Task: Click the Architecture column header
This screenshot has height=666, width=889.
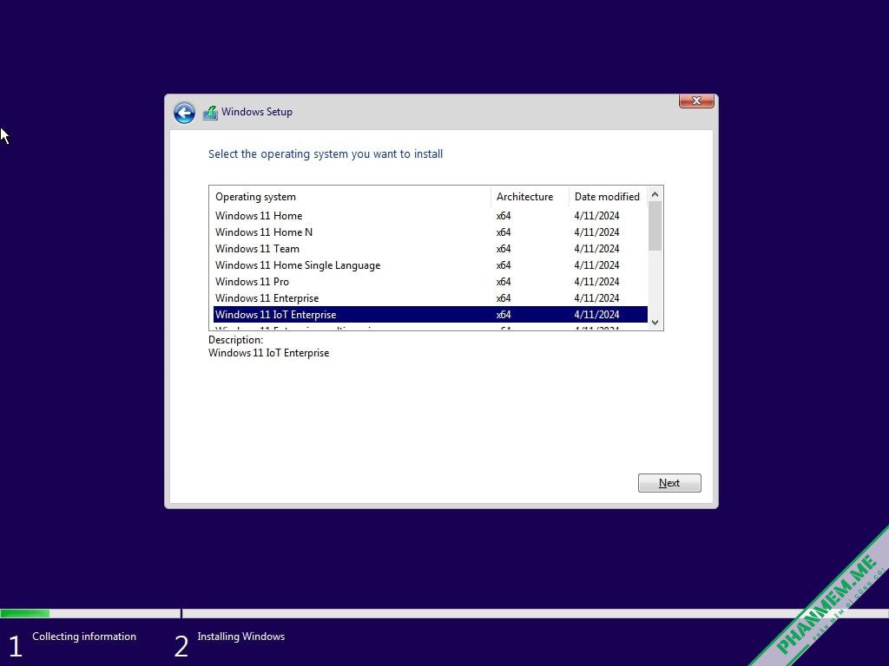Action: (x=530, y=197)
